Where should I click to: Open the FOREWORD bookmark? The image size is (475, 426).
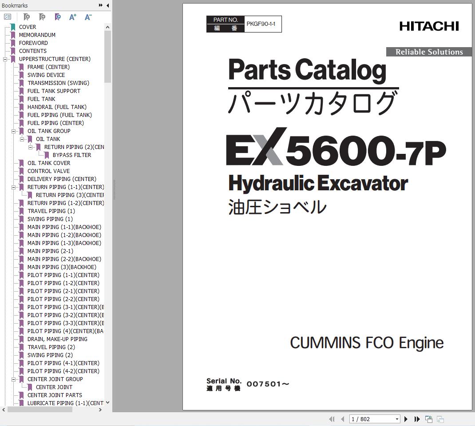(x=33, y=43)
